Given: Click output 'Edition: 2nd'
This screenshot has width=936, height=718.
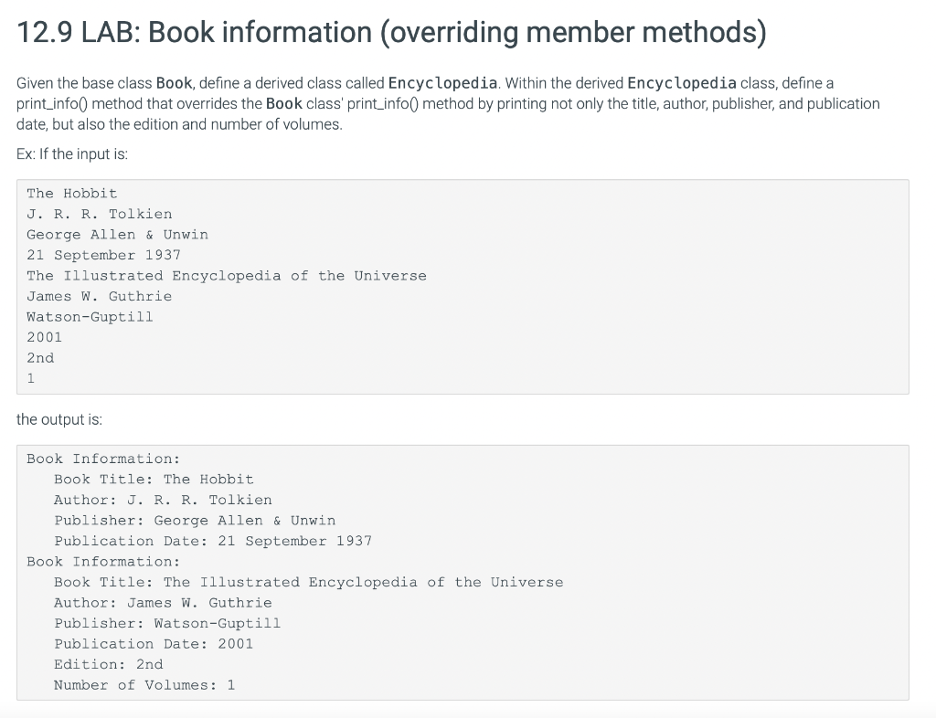Looking at the screenshot, I should coord(108,664).
